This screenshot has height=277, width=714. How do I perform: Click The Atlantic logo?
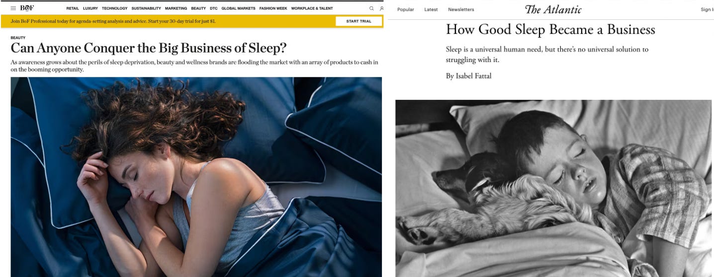point(553,9)
